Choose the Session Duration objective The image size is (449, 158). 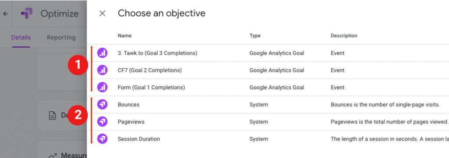click(268, 139)
